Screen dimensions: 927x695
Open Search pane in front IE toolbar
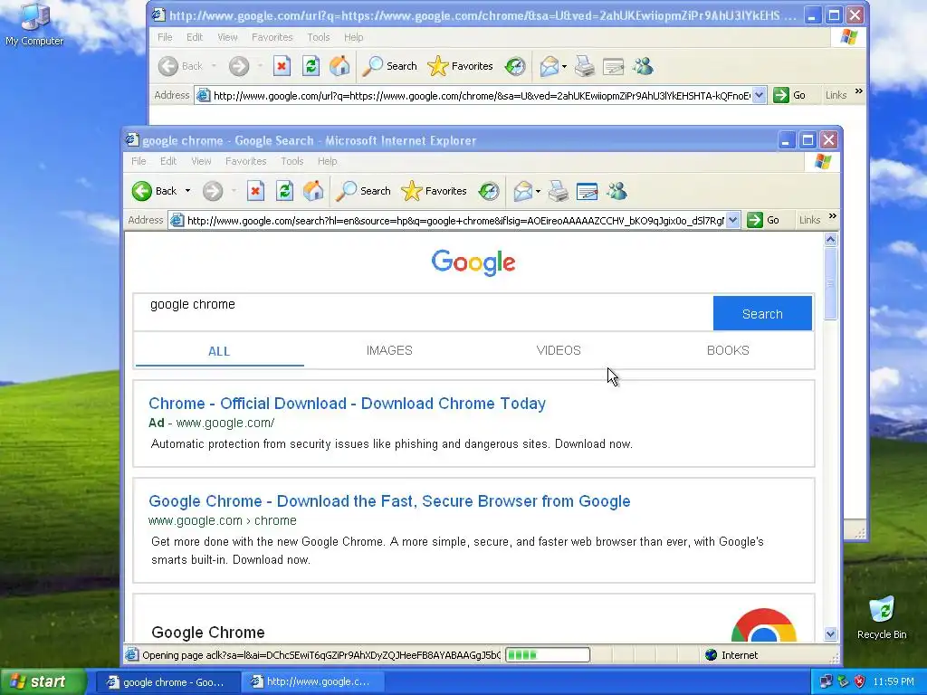[x=363, y=191]
